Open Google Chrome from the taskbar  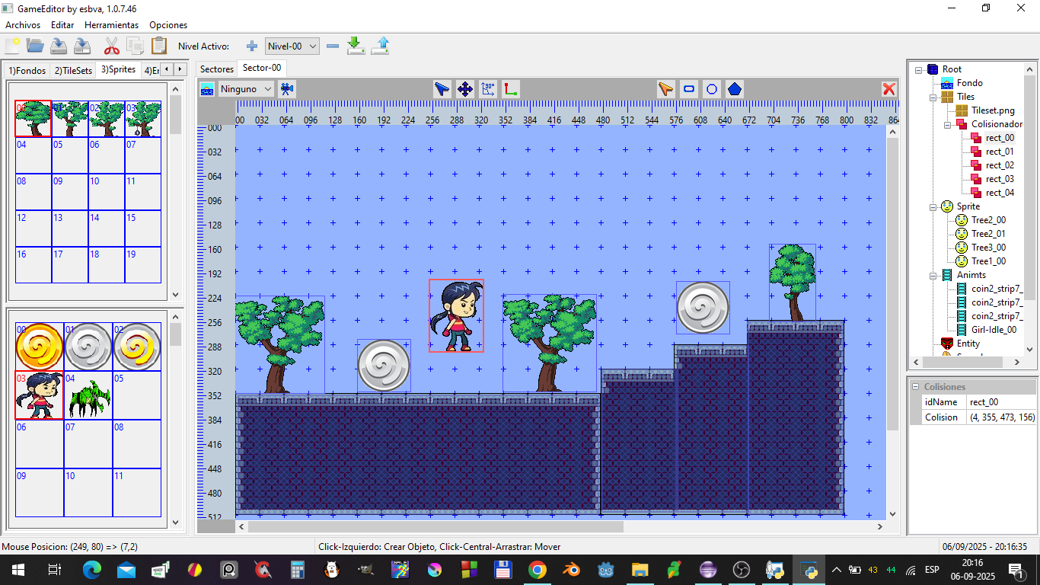coord(538,570)
